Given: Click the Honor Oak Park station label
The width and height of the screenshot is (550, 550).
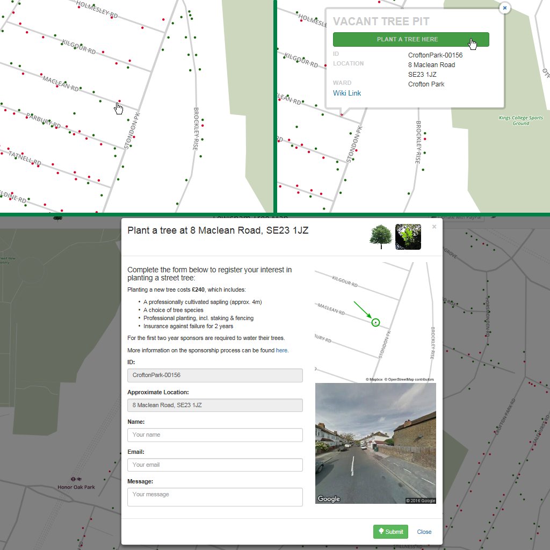Looking at the screenshot, I should tap(76, 487).
